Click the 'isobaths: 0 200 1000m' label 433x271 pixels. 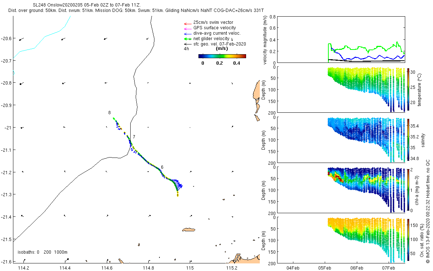42,252
